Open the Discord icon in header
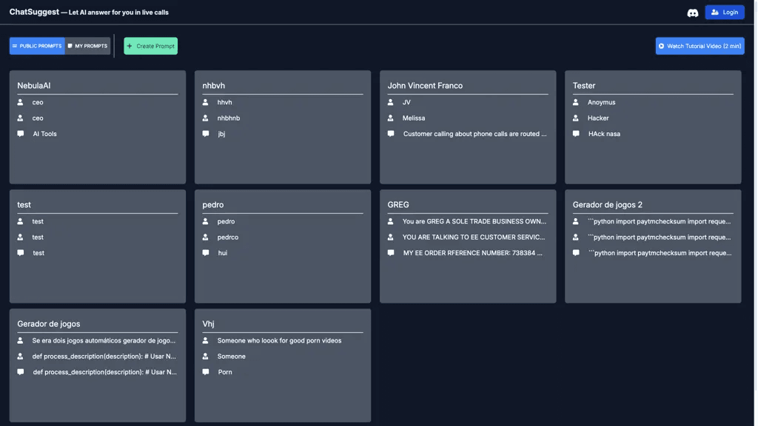Image resolution: width=758 pixels, height=426 pixels. pos(692,13)
